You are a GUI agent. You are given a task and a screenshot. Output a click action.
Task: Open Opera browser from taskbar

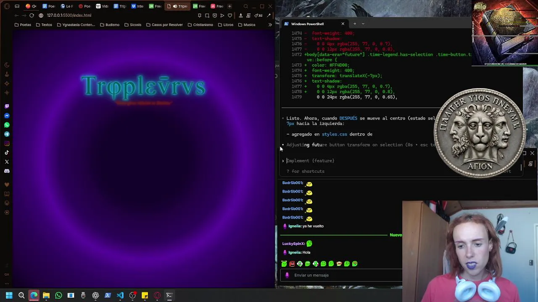click(157, 295)
